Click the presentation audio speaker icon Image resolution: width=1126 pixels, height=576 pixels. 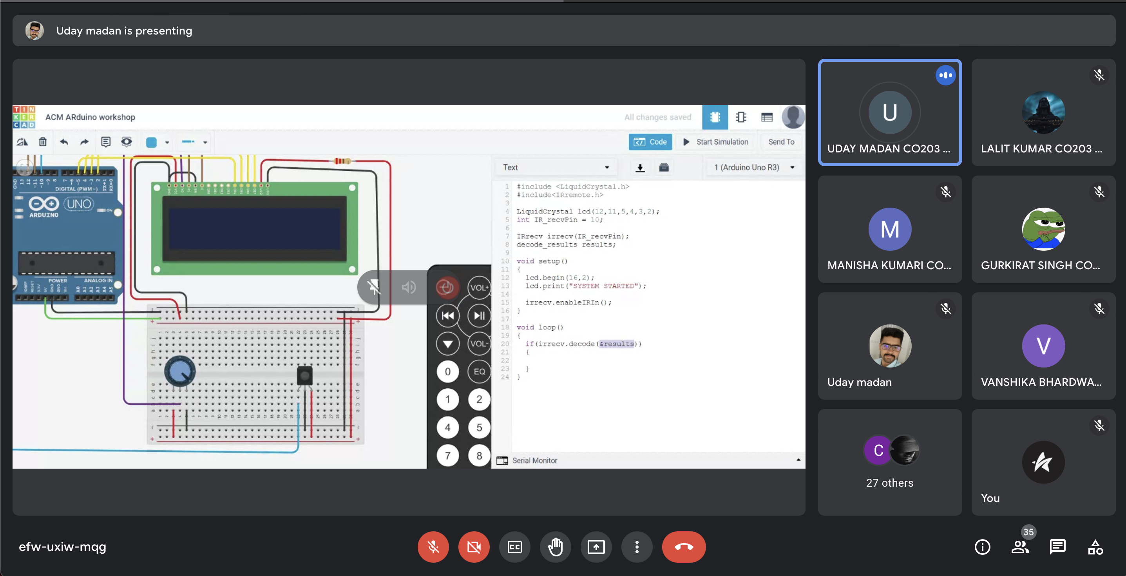coord(409,287)
